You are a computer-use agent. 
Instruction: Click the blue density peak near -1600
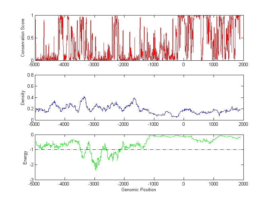(x=134, y=98)
